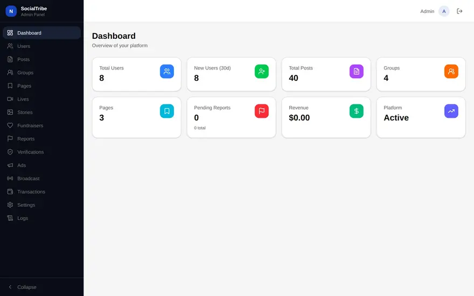474x296 pixels.
Task: Click the 'Dashboard' page heading
Action: coord(114,36)
